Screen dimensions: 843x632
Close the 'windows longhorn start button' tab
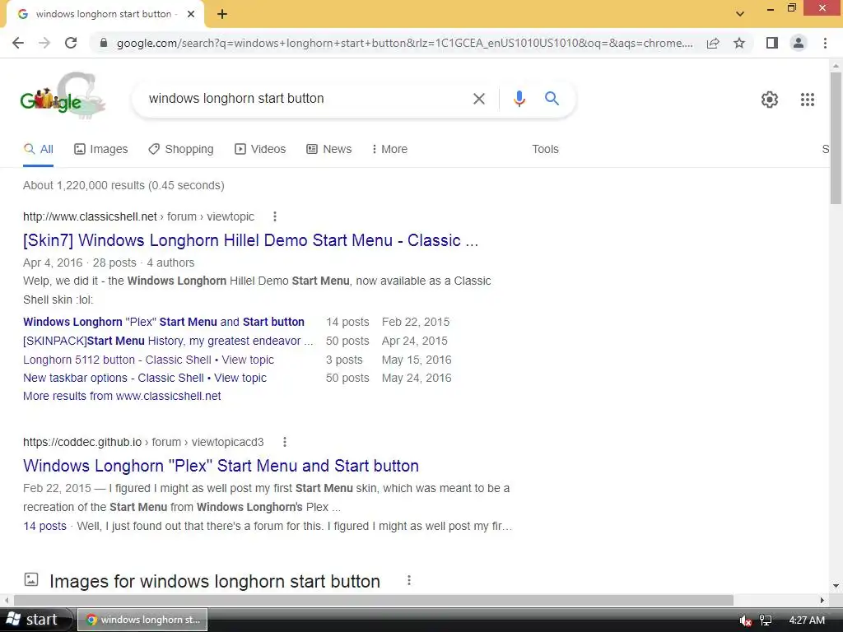point(191,14)
